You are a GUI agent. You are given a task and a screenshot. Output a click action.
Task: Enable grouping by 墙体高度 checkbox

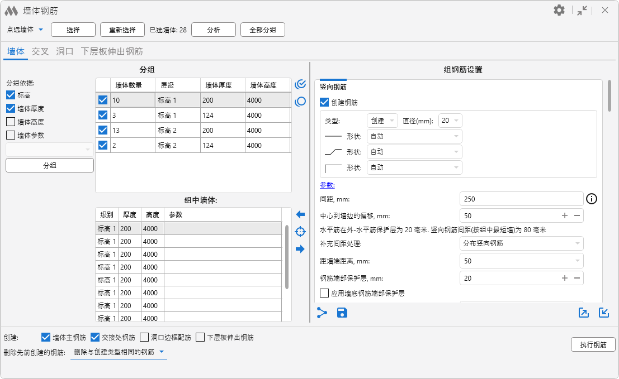[x=11, y=122]
